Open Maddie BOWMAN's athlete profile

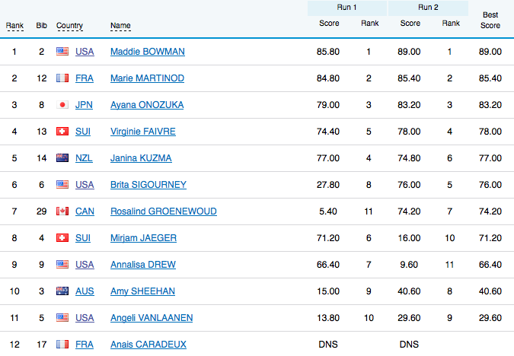pyautogui.click(x=148, y=52)
